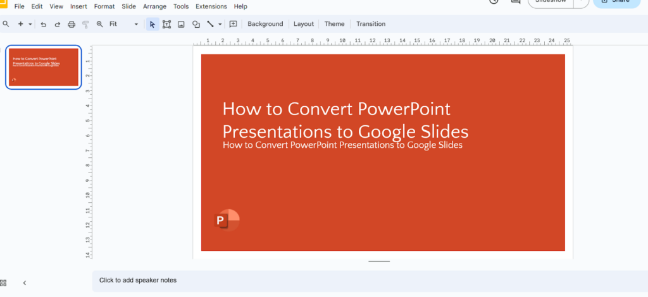Screen dimensions: 648x297
Task: Toggle grid view at bottom left
Action: [x=3, y=282]
